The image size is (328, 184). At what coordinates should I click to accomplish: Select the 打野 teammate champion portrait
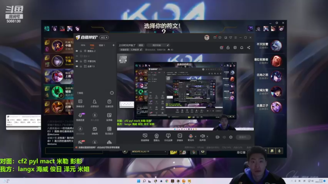[57, 107]
